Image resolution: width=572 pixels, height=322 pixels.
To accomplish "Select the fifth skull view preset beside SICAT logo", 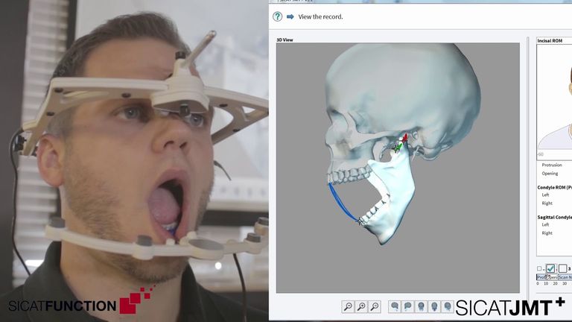I will tap(447, 306).
